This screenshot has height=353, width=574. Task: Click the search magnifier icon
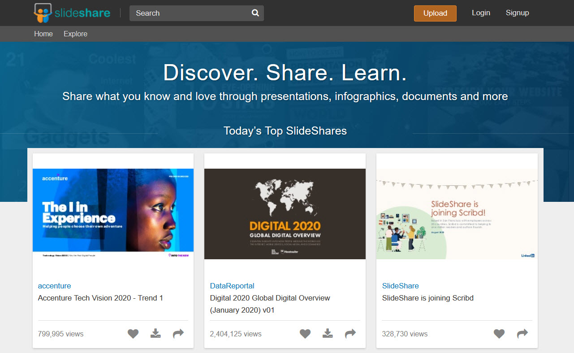[255, 13]
